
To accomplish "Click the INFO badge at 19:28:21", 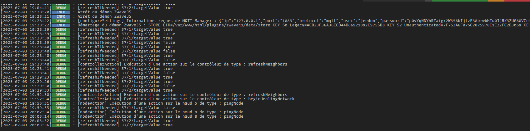I will tap(61, 16).
